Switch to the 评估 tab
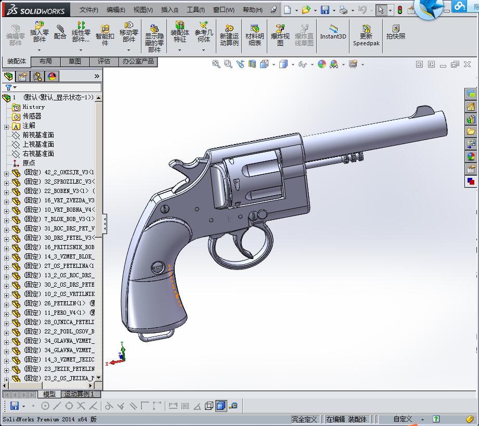The image size is (479, 426). 104,61
